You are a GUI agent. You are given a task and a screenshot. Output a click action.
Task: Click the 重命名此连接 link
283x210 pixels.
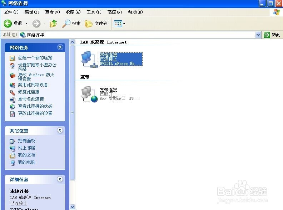tap(31, 99)
